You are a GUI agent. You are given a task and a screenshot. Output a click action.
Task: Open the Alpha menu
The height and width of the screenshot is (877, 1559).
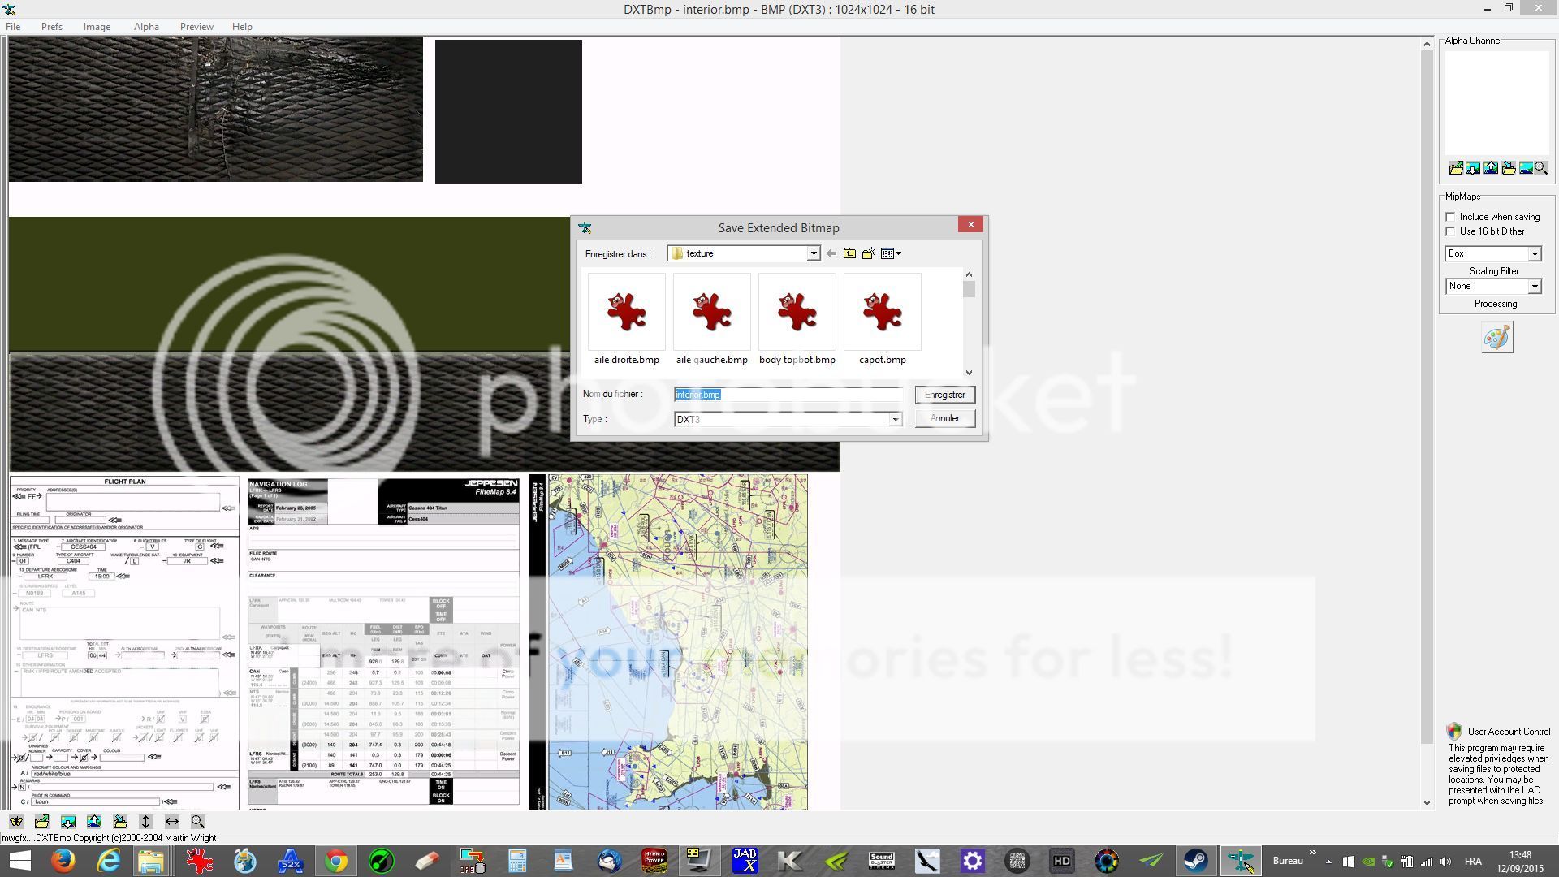146,27
